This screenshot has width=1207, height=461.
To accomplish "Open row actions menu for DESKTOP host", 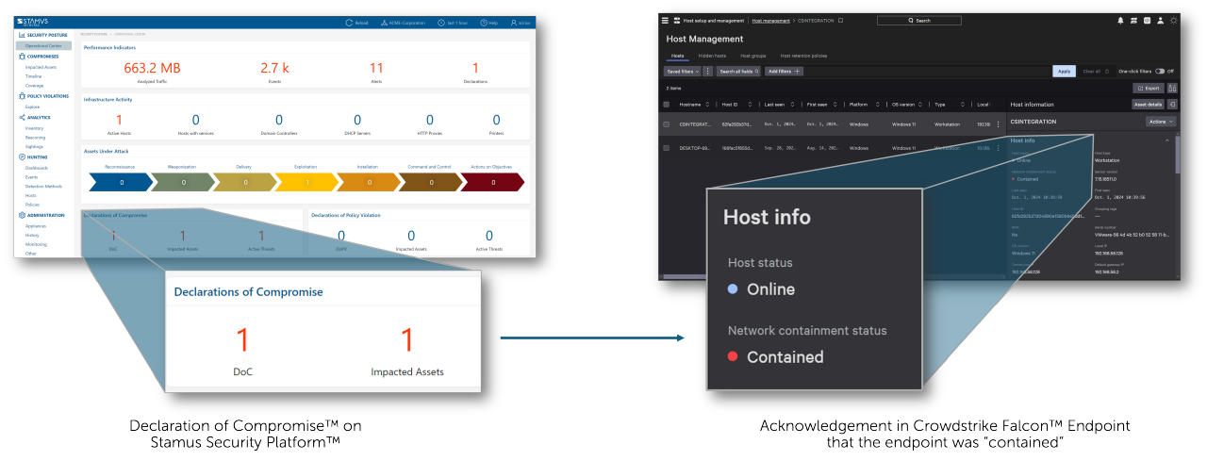I will pos(999,148).
